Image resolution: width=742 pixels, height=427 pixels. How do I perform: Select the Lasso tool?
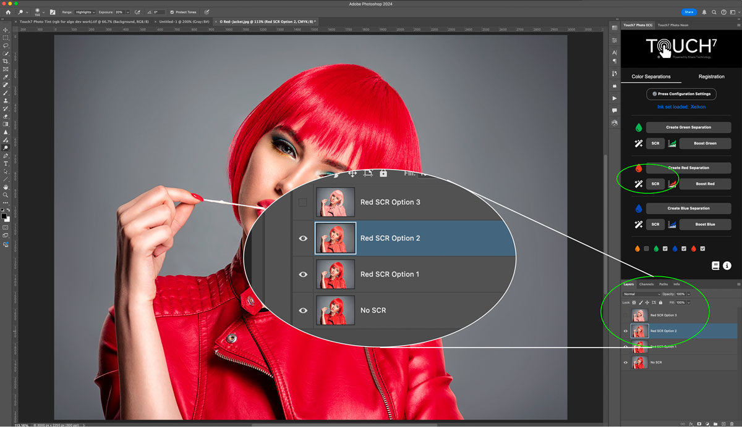[x=6, y=46]
